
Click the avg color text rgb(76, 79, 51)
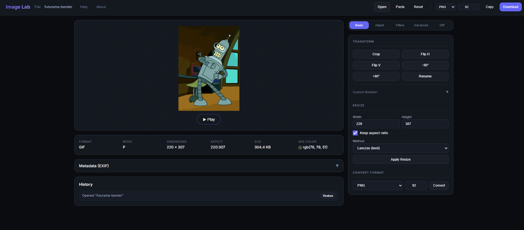[315, 147]
